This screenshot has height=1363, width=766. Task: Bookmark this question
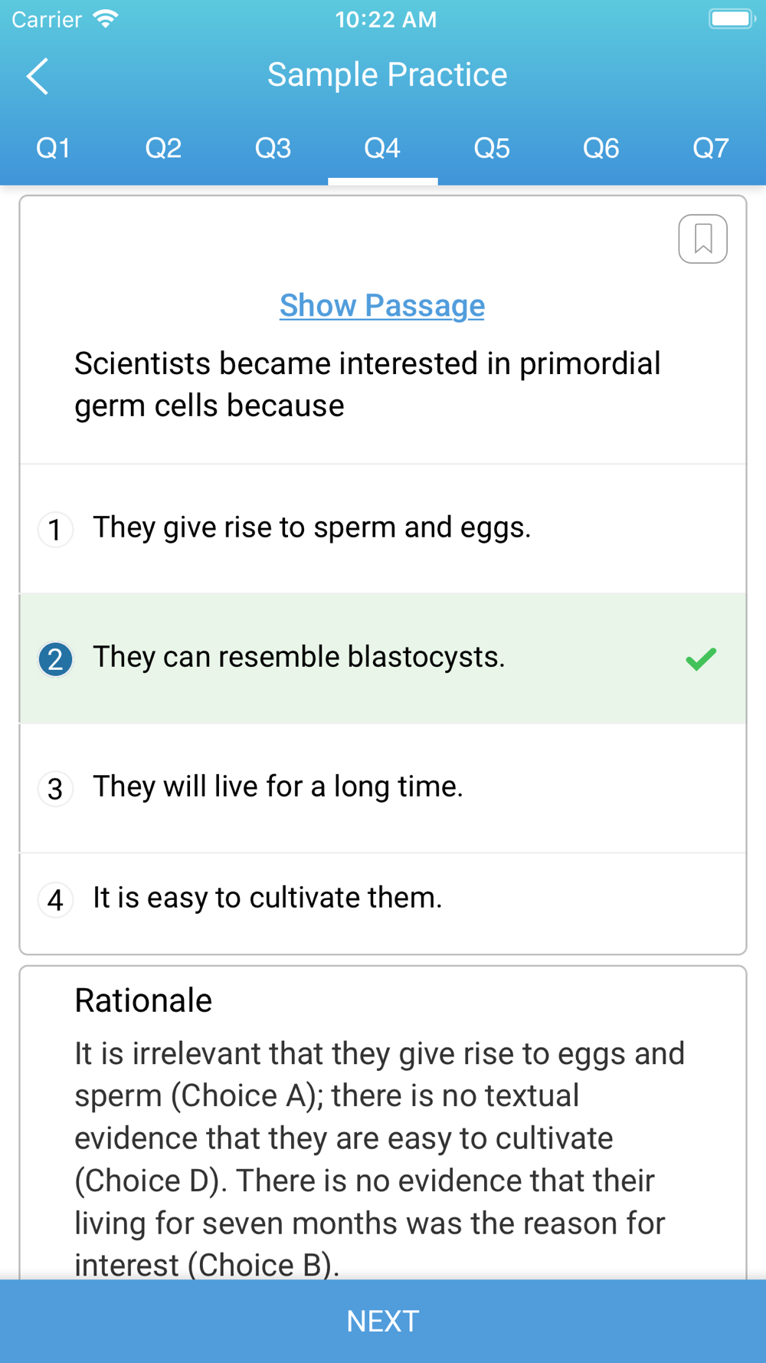pyautogui.click(x=702, y=238)
